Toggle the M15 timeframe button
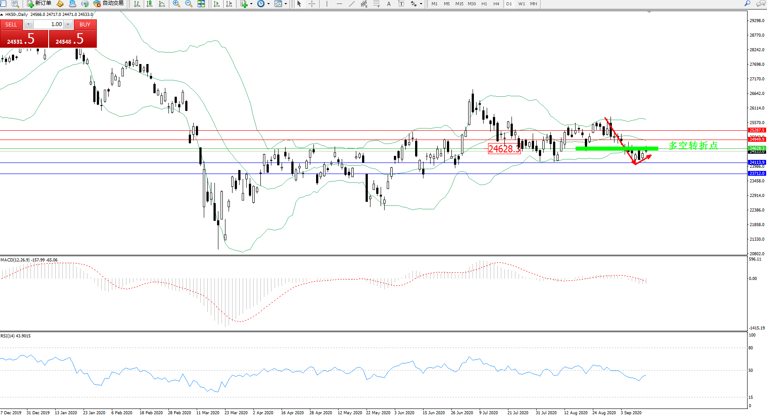This screenshot has width=767, height=416. click(459, 4)
